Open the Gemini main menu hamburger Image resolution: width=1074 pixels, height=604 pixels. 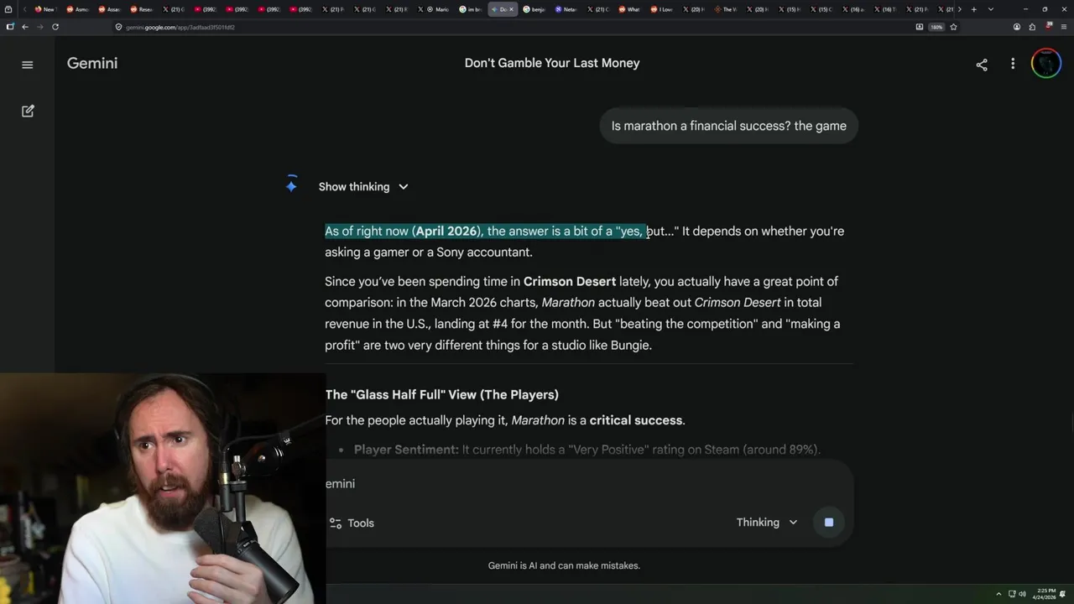27,65
